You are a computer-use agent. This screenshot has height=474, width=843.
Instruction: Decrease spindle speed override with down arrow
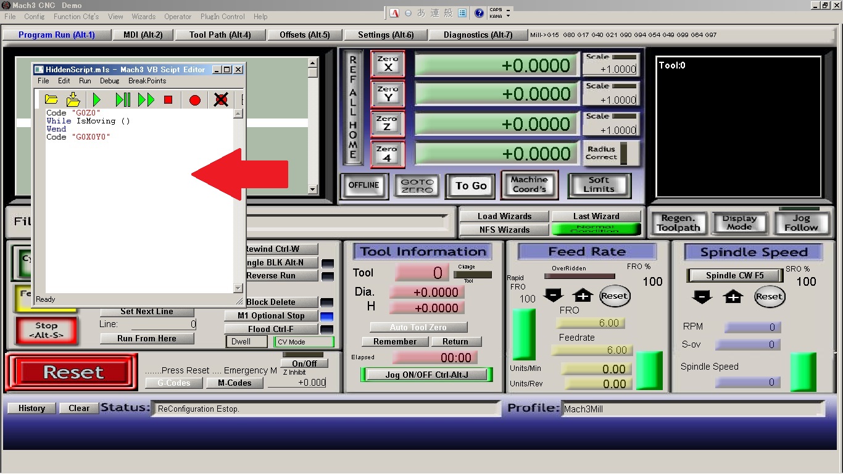click(x=702, y=297)
